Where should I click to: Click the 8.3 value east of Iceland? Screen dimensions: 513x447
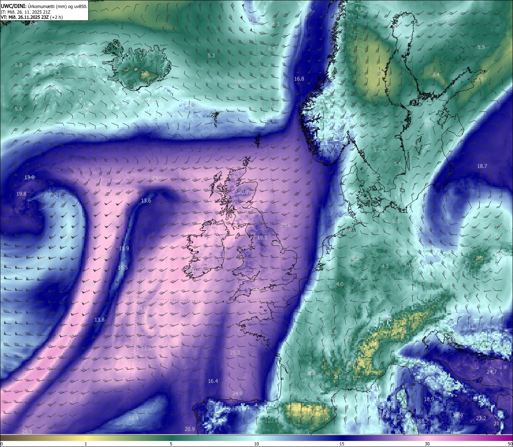(x=242, y=81)
